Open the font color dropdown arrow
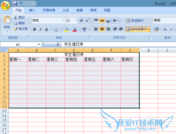 [78, 29]
